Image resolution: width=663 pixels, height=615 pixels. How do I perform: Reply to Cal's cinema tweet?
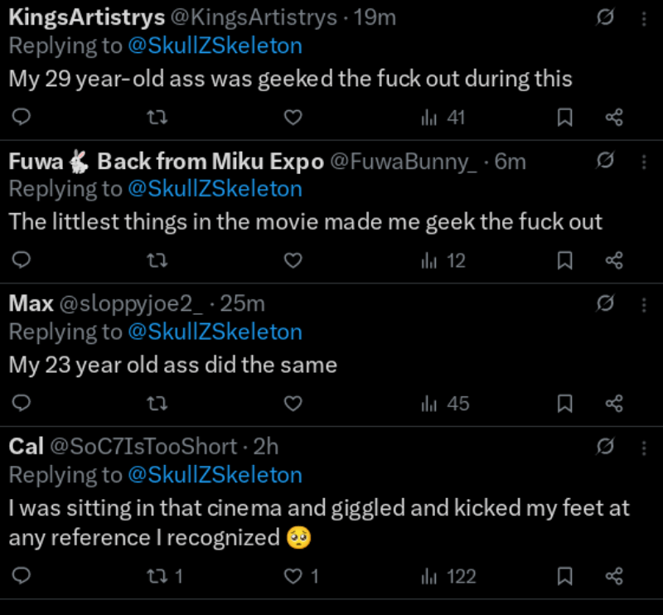(x=23, y=576)
